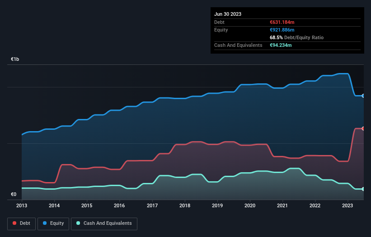Viewport: 371px width, 237px height.
Task: Click the 2020 x-axis label
Action: pos(250,205)
